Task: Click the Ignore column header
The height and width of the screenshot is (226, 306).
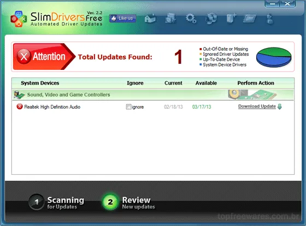Action: [135, 83]
